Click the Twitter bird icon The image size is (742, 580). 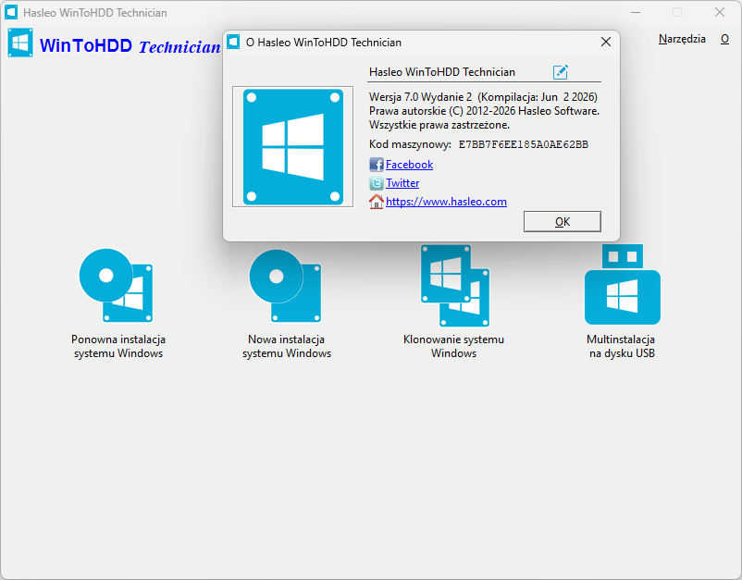(377, 183)
